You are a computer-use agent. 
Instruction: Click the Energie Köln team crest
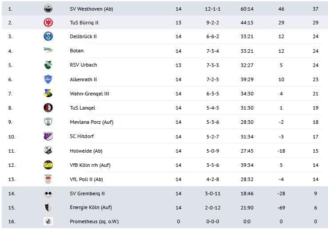coord(48,208)
